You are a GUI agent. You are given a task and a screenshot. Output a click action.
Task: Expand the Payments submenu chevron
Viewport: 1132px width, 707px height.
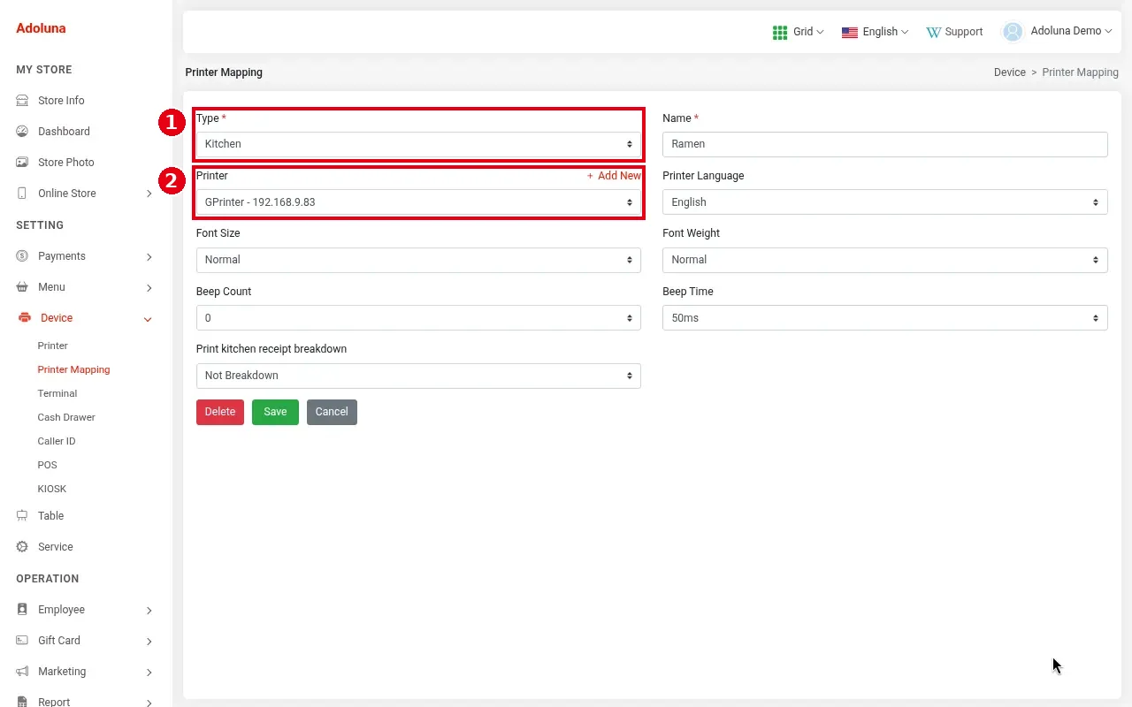(149, 257)
